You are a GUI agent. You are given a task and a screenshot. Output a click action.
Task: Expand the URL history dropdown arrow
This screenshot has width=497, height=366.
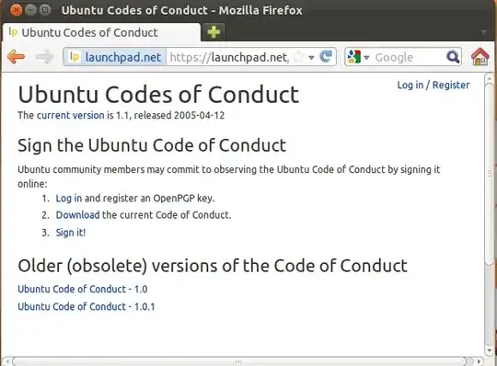click(x=311, y=58)
